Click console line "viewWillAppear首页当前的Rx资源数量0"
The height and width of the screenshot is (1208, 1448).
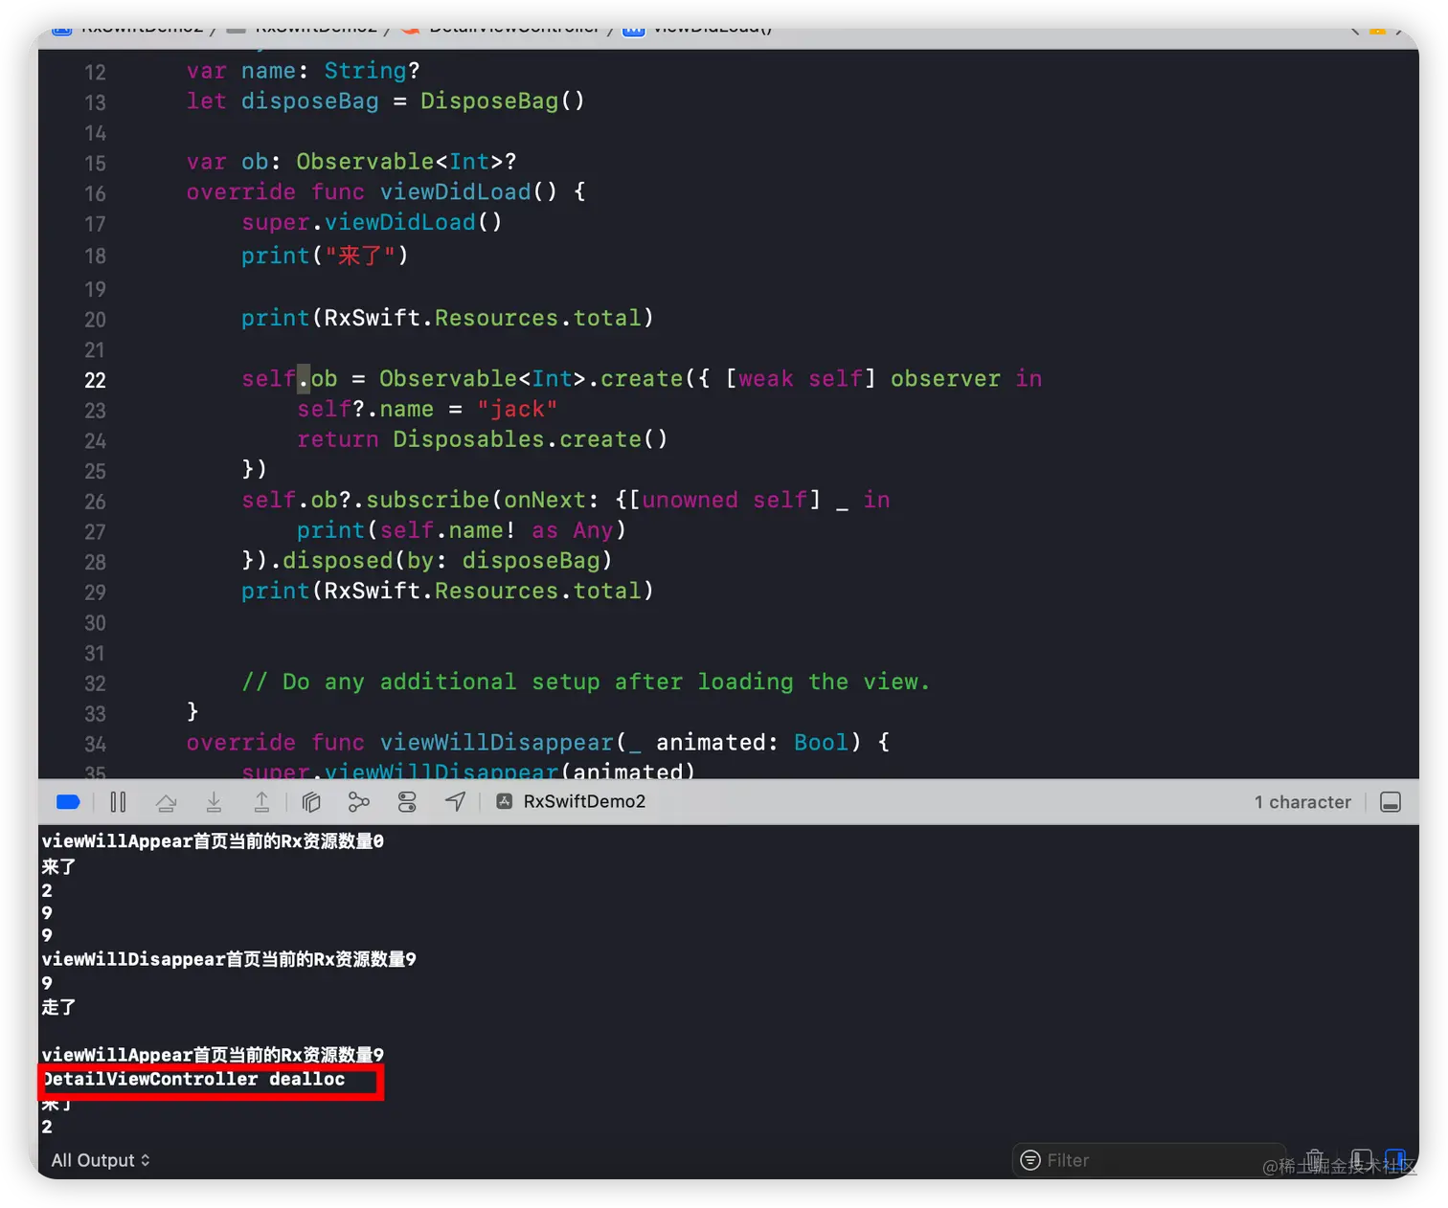pyautogui.click(x=213, y=841)
